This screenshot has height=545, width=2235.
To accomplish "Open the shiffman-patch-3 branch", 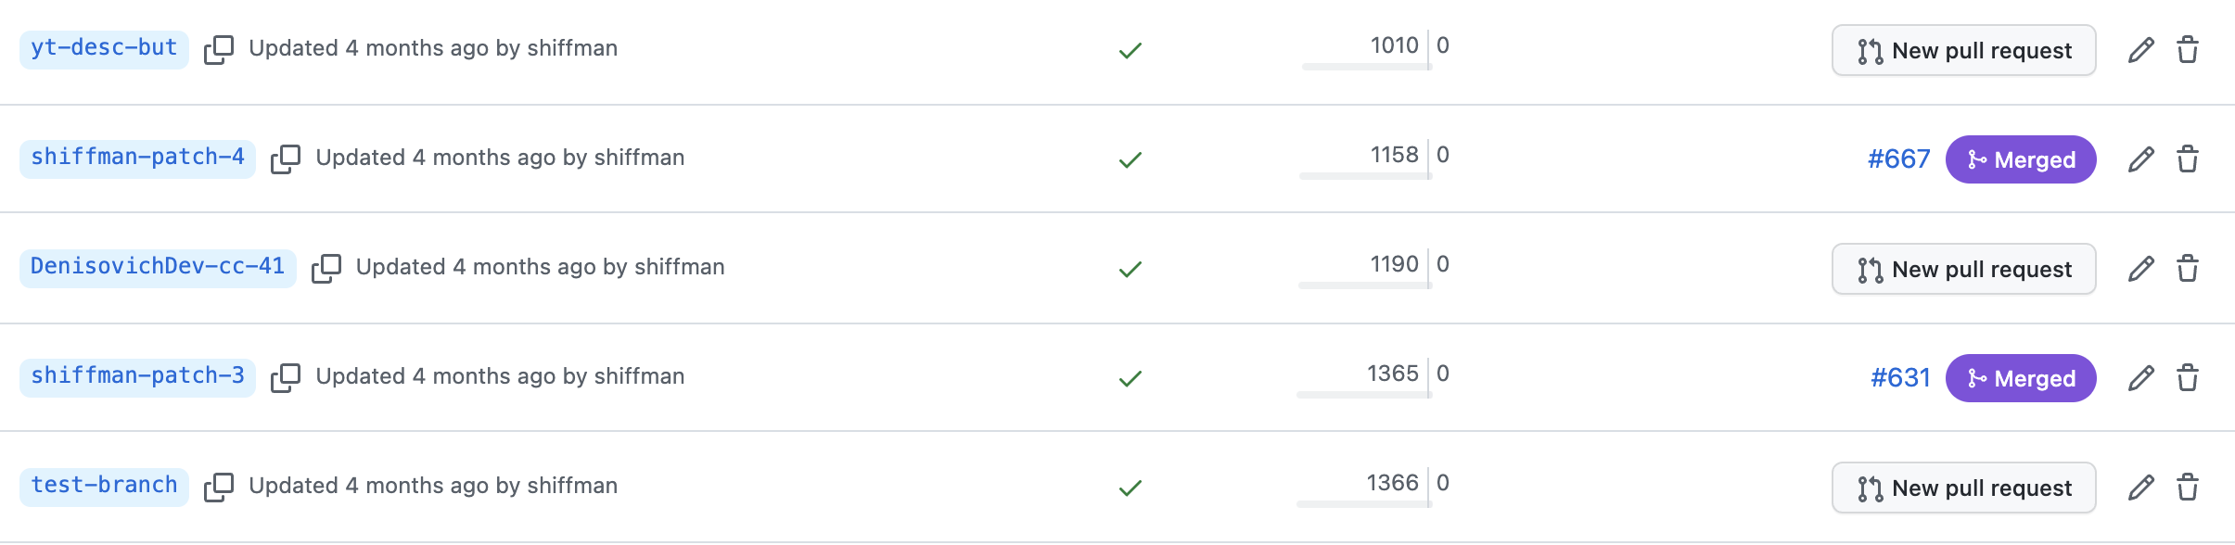I will point(136,376).
